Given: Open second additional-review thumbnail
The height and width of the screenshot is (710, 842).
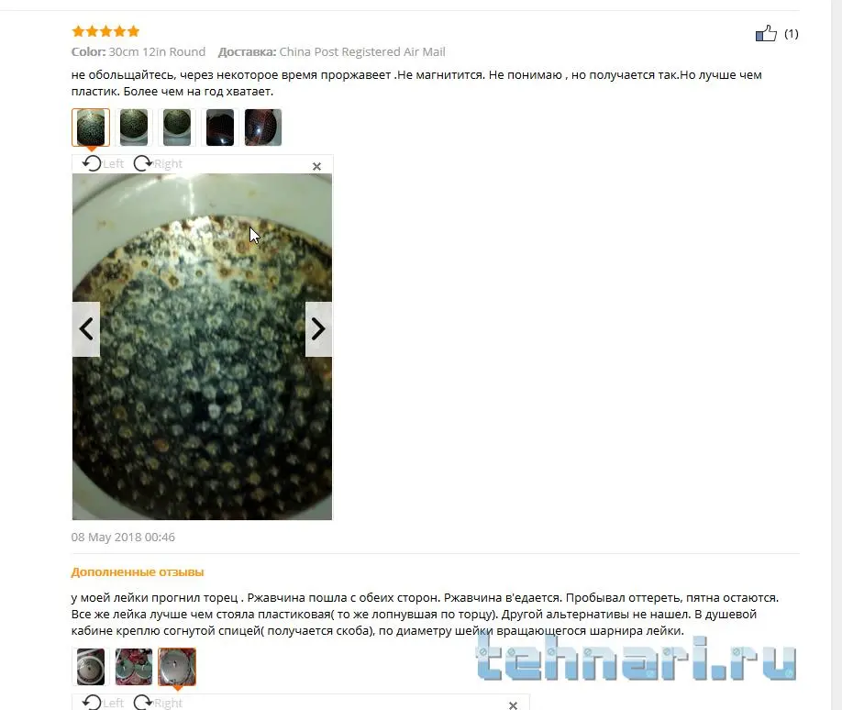Looking at the screenshot, I should (134, 667).
